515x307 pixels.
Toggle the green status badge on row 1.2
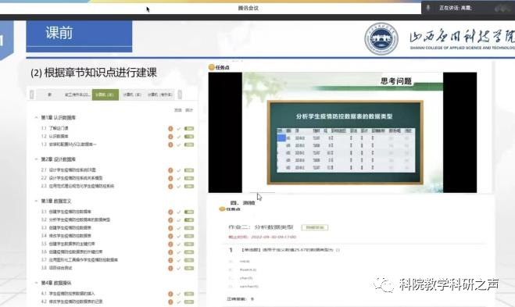coord(189,136)
